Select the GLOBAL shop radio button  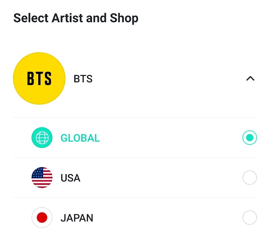click(249, 138)
